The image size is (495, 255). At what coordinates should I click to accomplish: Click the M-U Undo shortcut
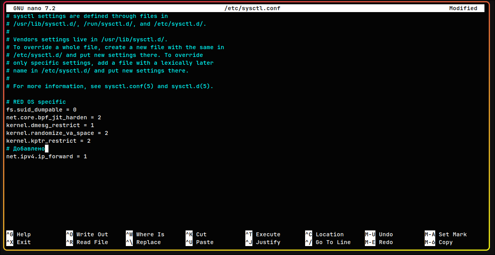[379, 234]
